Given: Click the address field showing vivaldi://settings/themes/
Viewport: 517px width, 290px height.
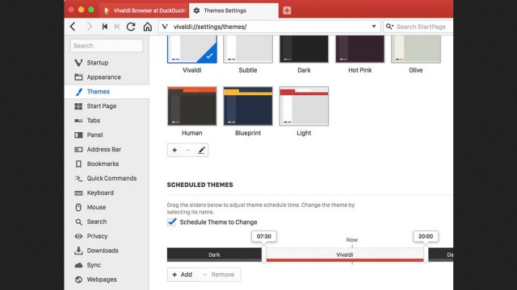Looking at the screenshot, I should click(x=269, y=27).
